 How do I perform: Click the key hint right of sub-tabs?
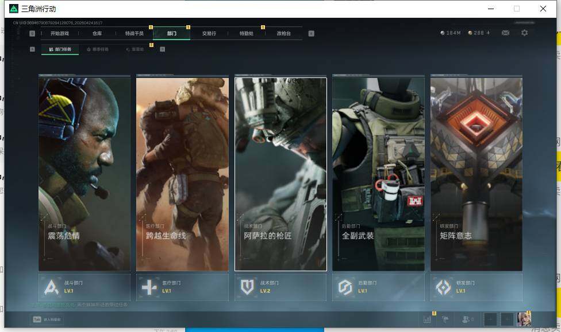163,49
